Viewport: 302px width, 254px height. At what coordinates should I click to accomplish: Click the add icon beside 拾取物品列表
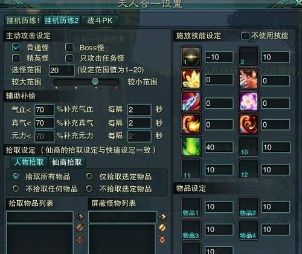pyautogui.click(x=80, y=217)
